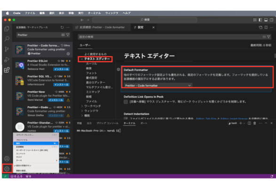Create new terminal with the plus icon
The height and width of the screenshot is (188, 276).
[241, 123]
